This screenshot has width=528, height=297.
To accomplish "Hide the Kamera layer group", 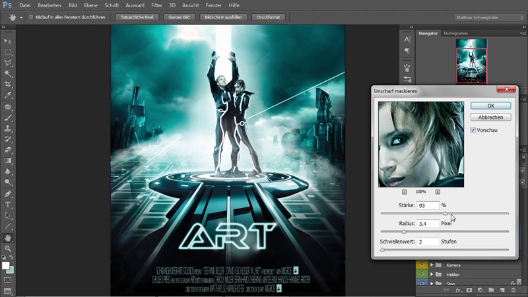I will coord(422,265).
